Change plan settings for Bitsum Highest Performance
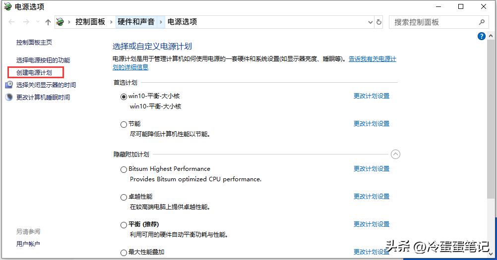This screenshot has width=497, height=260. point(372,168)
